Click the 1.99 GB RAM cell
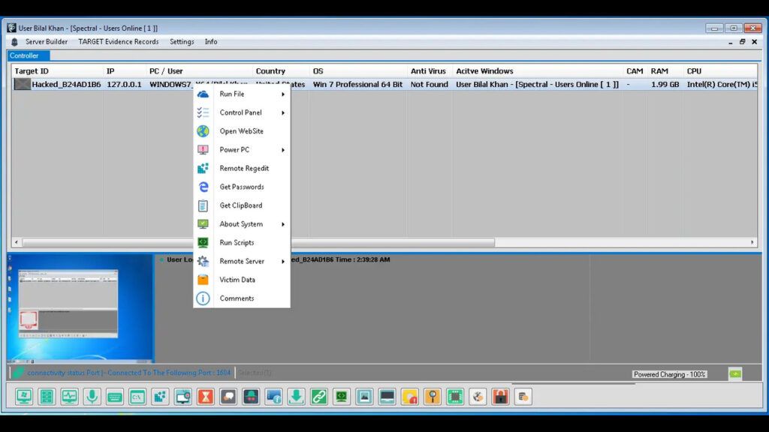Image resolution: width=769 pixels, height=432 pixels. 665,84
